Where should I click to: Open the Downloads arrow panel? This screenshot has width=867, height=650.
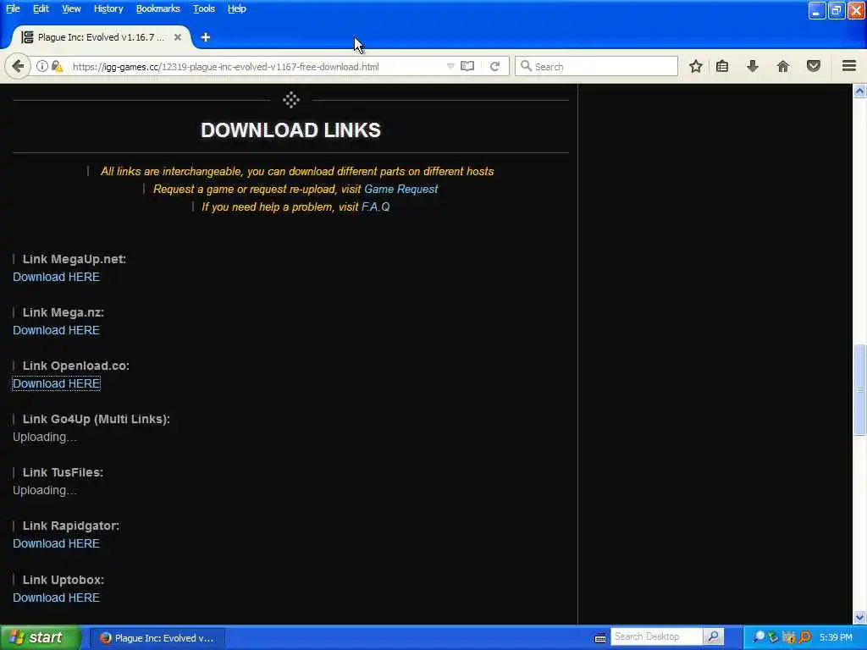pyautogui.click(x=753, y=66)
